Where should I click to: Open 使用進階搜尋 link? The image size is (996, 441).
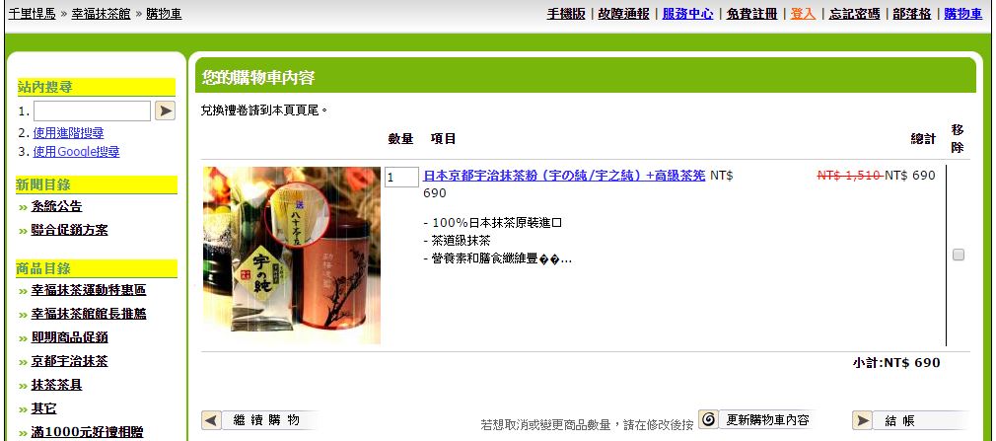(69, 133)
